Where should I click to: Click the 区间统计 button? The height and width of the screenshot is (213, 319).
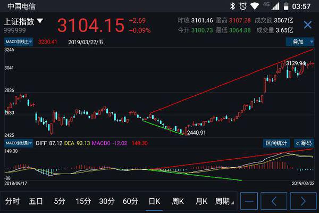[x=277, y=143]
